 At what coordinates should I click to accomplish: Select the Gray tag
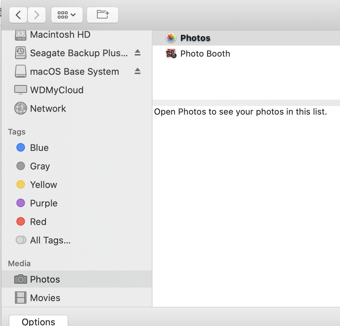(77, 166)
